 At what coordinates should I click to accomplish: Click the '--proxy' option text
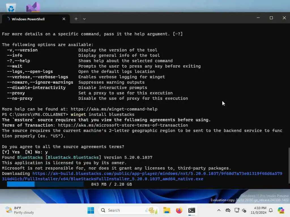(16, 93)
